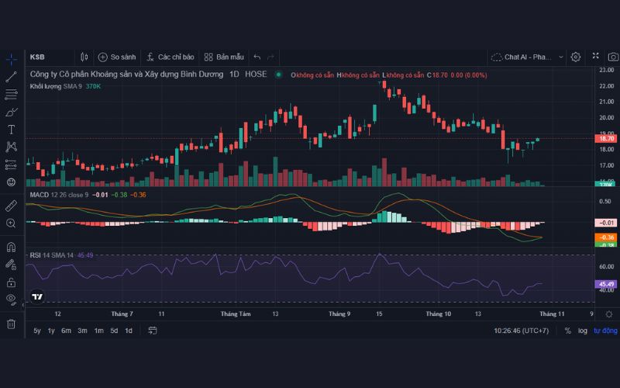
Task: Click the zoom in magnifier tool
Action: coord(11,223)
